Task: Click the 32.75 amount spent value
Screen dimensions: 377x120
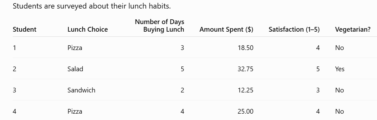Action: 246,69
